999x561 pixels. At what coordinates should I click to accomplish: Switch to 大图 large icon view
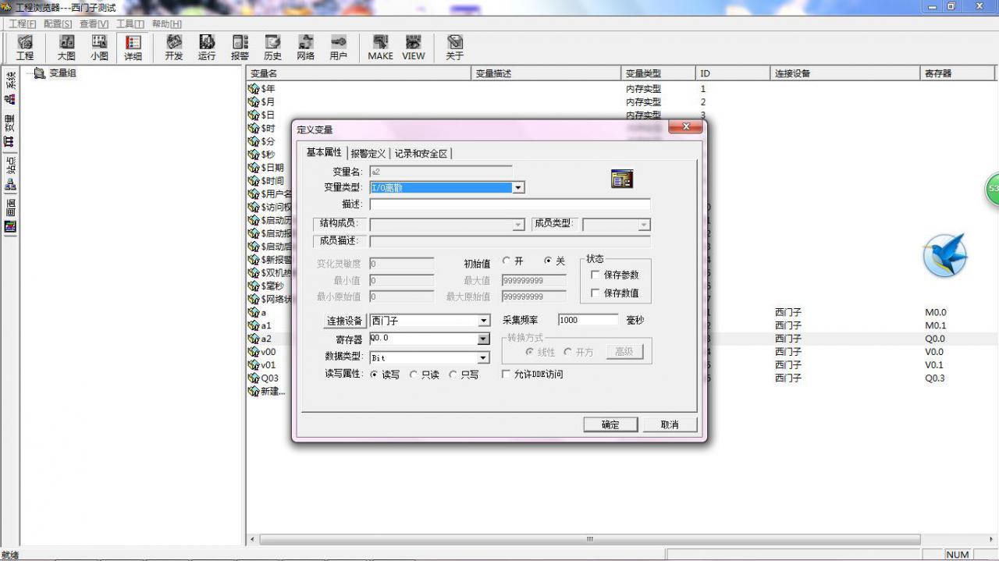(x=66, y=47)
